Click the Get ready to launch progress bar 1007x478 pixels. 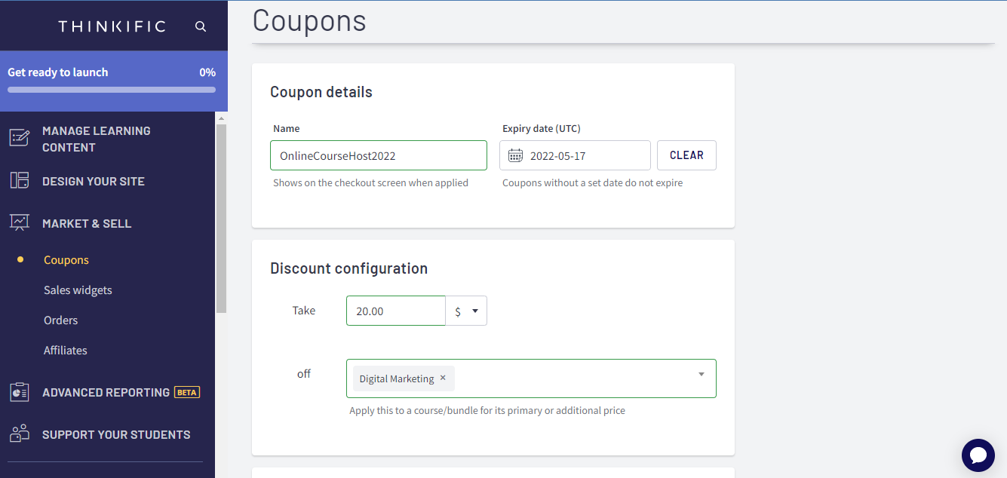[112, 89]
